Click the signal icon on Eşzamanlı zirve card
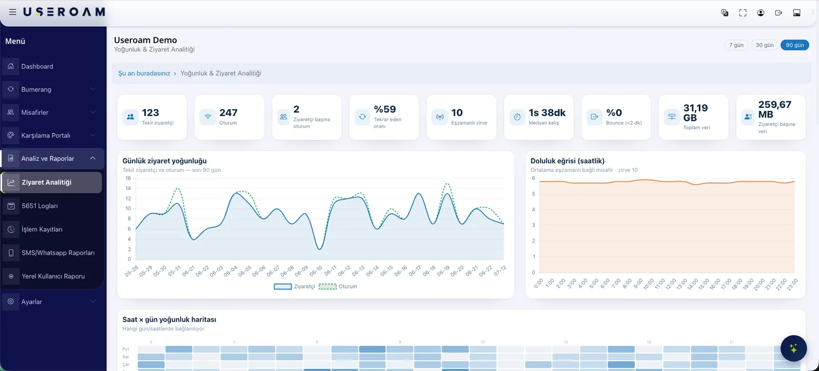This screenshot has height=371, width=819. point(440,117)
